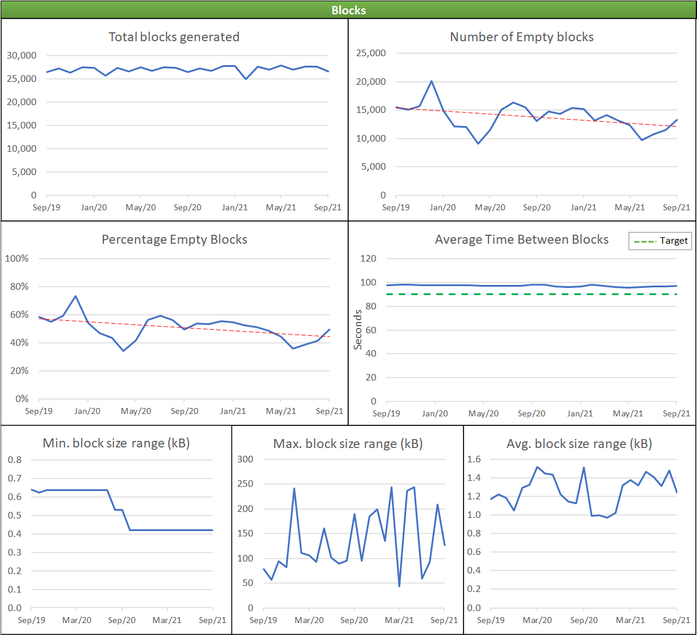This screenshot has width=697, height=635.
Task: Click the 150 label on Max. block size axis
Action: (x=245, y=533)
